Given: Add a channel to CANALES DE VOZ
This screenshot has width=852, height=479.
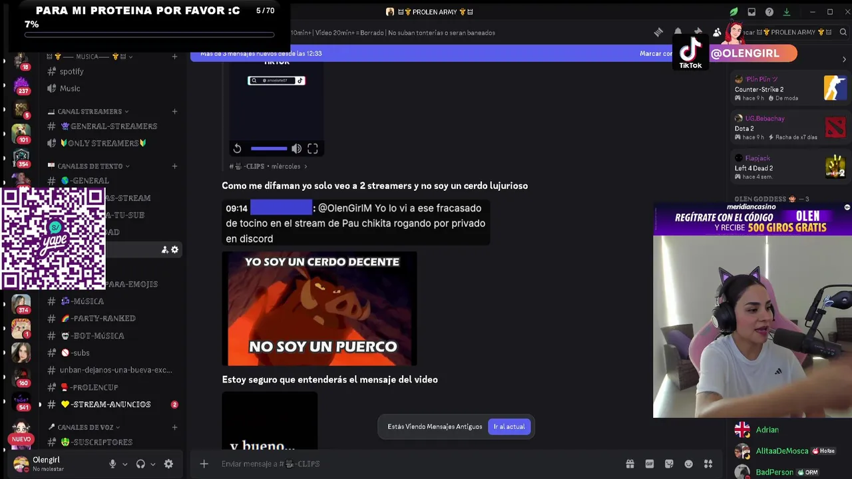Looking at the screenshot, I should (x=174, y=427).
